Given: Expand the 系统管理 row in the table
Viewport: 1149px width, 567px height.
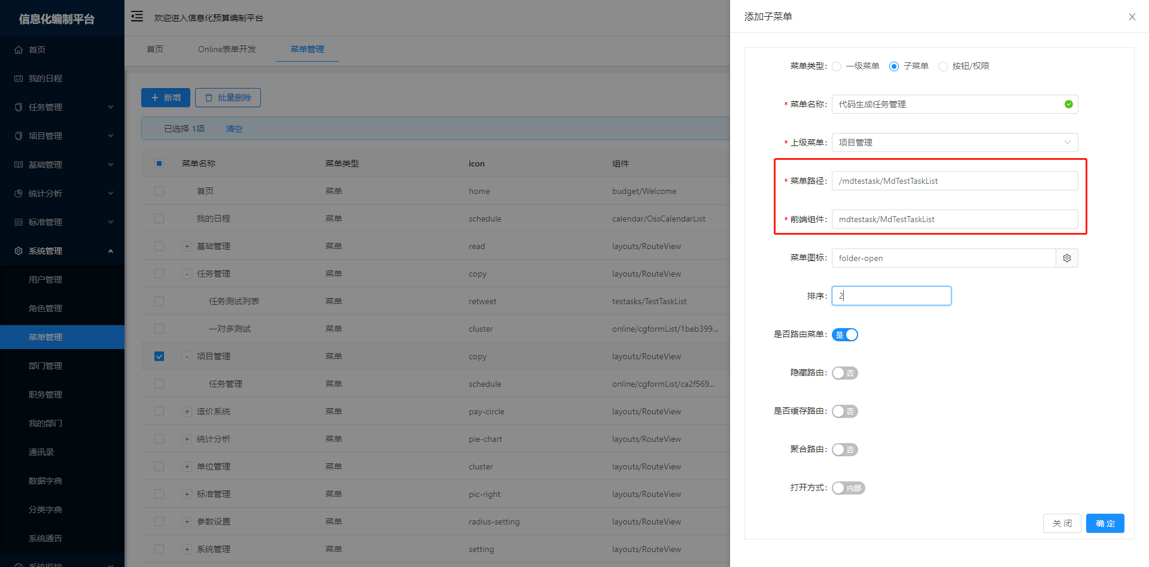Looking at the screenshot, I should [x=187, y=549].
